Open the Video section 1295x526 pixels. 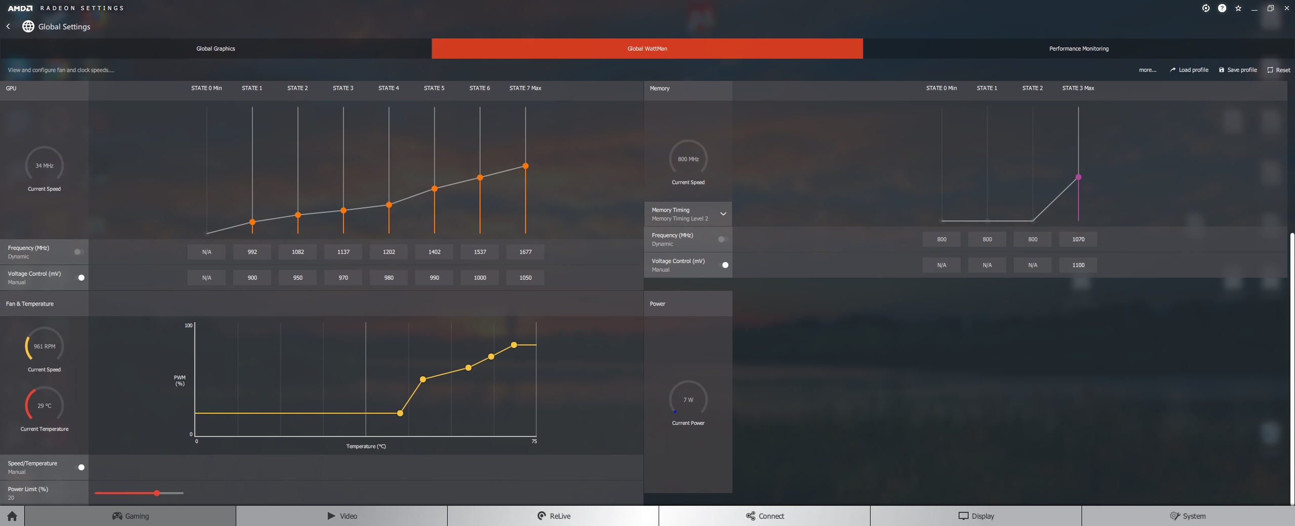coord(342,516)
